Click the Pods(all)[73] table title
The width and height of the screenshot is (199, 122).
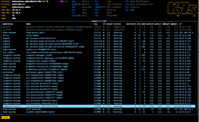(99, 21)
